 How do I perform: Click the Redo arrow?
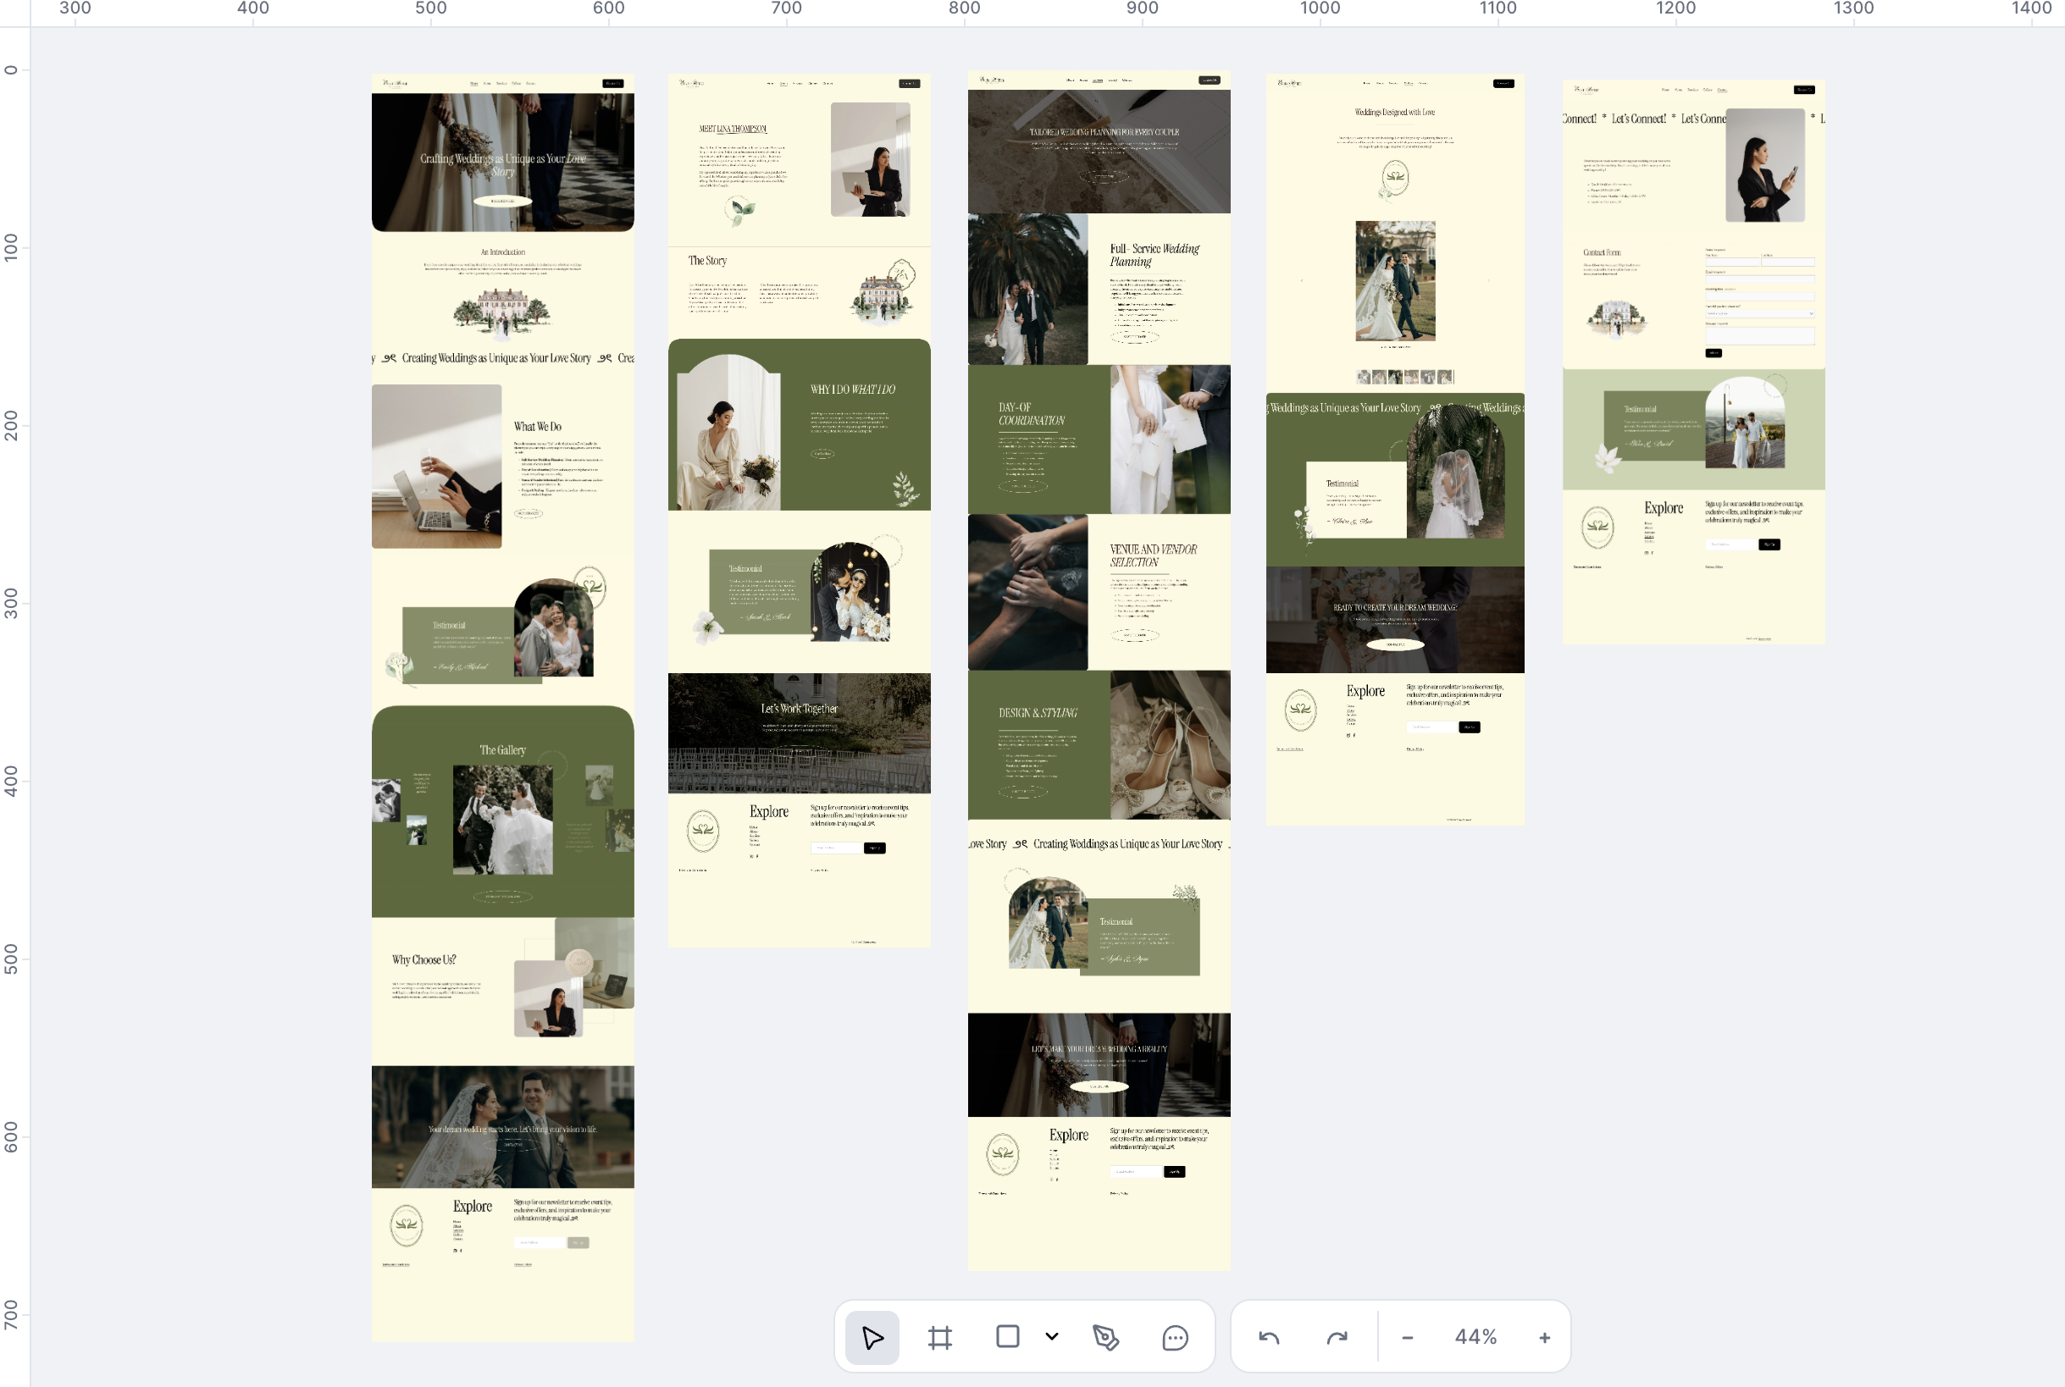[1336, 1336]
